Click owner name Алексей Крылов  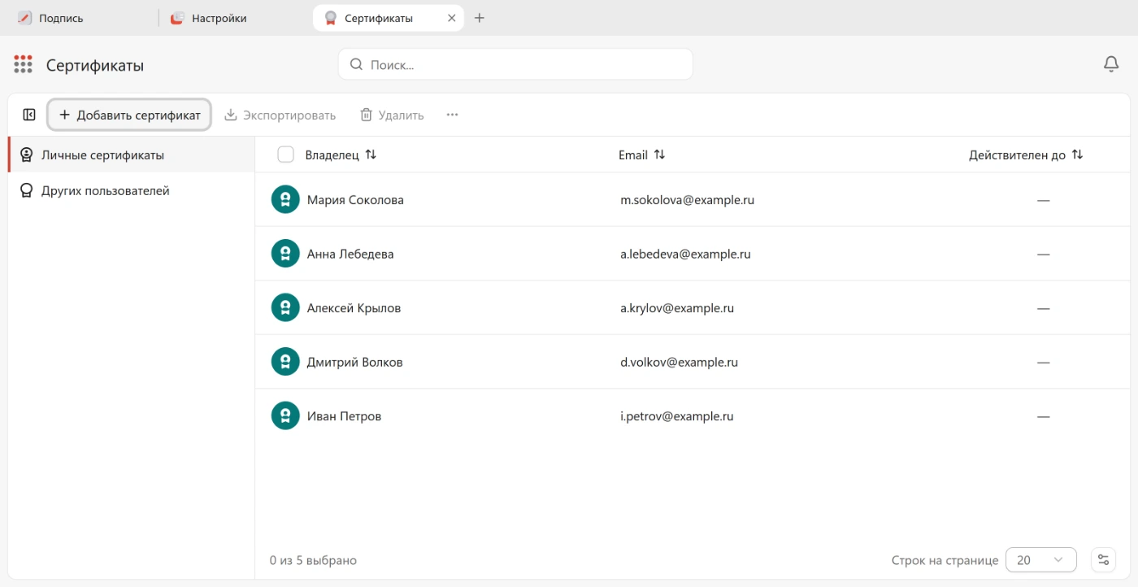click(x=354, y=308)
